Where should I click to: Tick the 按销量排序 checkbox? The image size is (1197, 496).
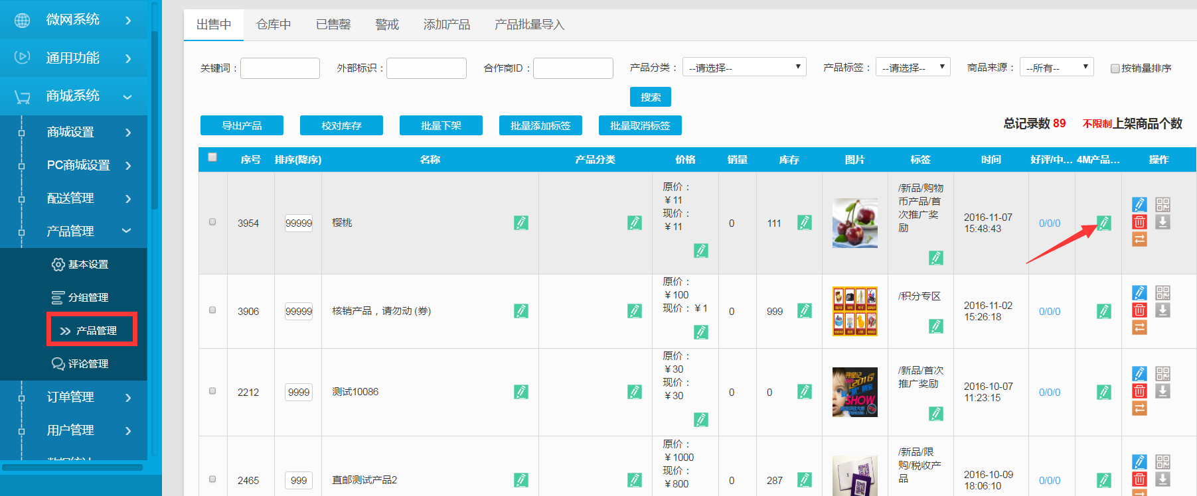coord(1115,68)
